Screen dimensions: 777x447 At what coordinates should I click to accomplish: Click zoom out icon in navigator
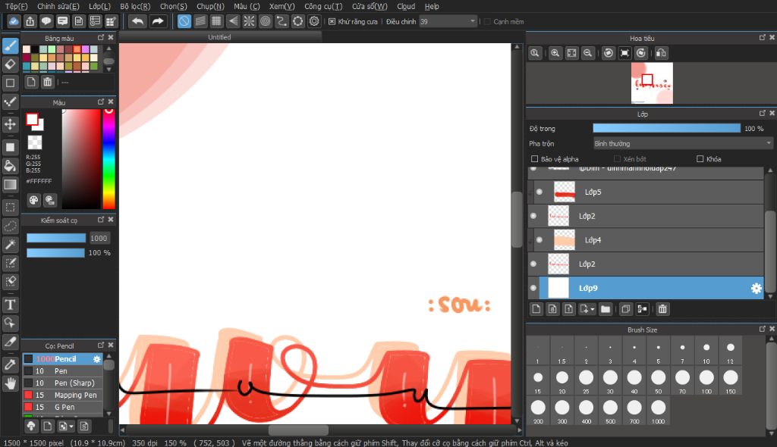[588, 53]
